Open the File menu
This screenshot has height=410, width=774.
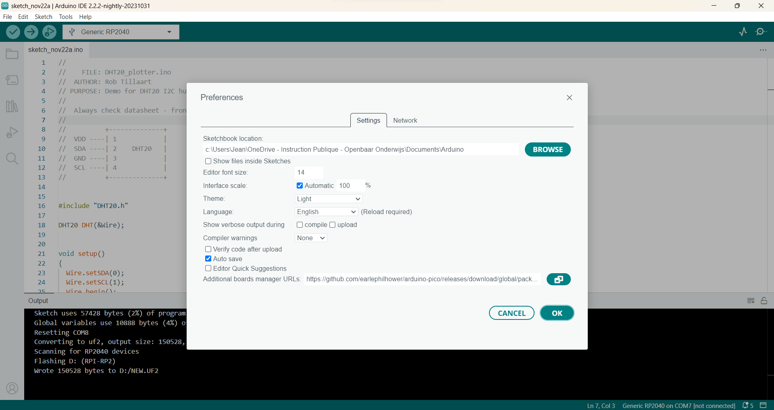pyautogui.click(x=7, y=17)
